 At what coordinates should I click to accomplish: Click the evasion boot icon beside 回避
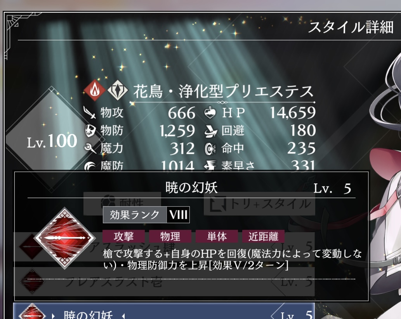(x=210, y=131)
